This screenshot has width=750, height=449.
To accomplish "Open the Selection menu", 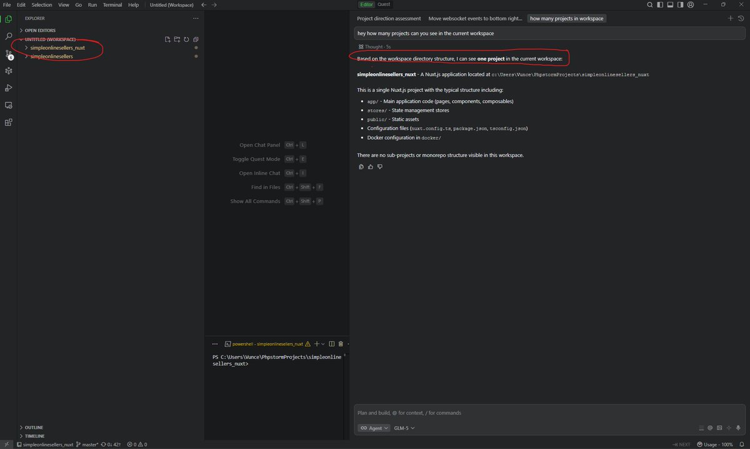I will (42, 4).
